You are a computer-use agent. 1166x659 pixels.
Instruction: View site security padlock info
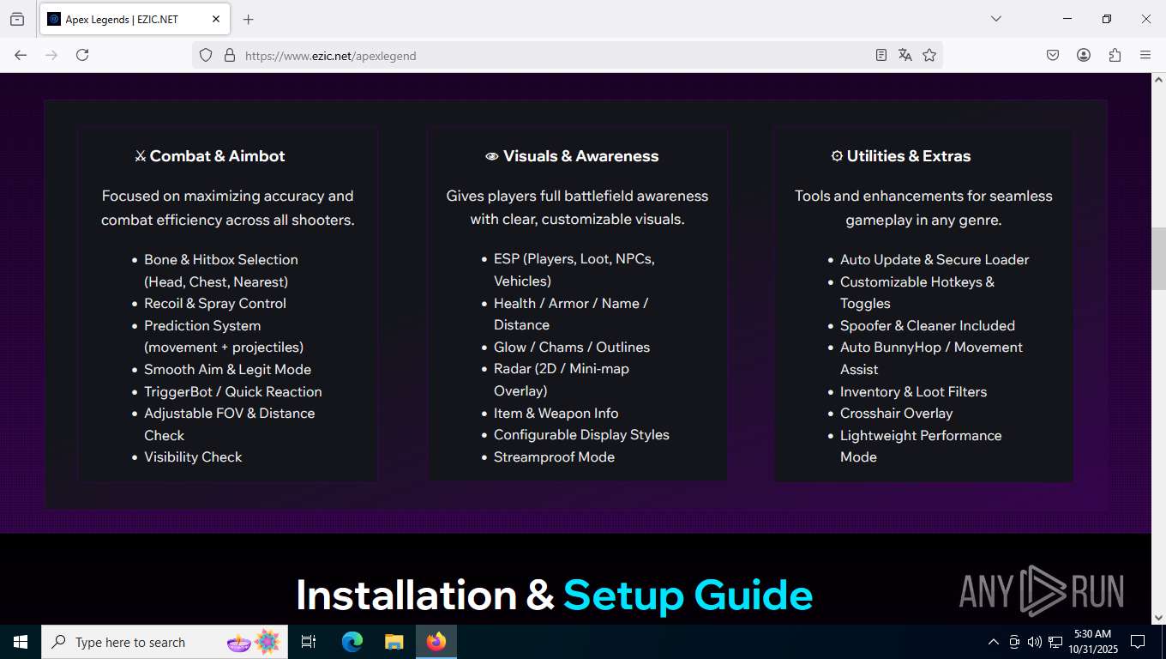[x=229, y=55]
